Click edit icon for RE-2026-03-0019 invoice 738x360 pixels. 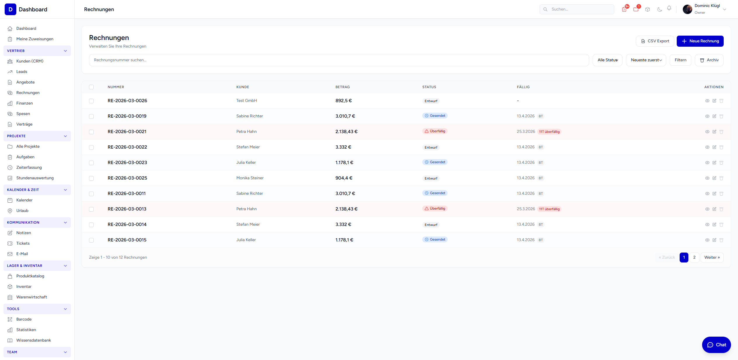coord(714,116)
